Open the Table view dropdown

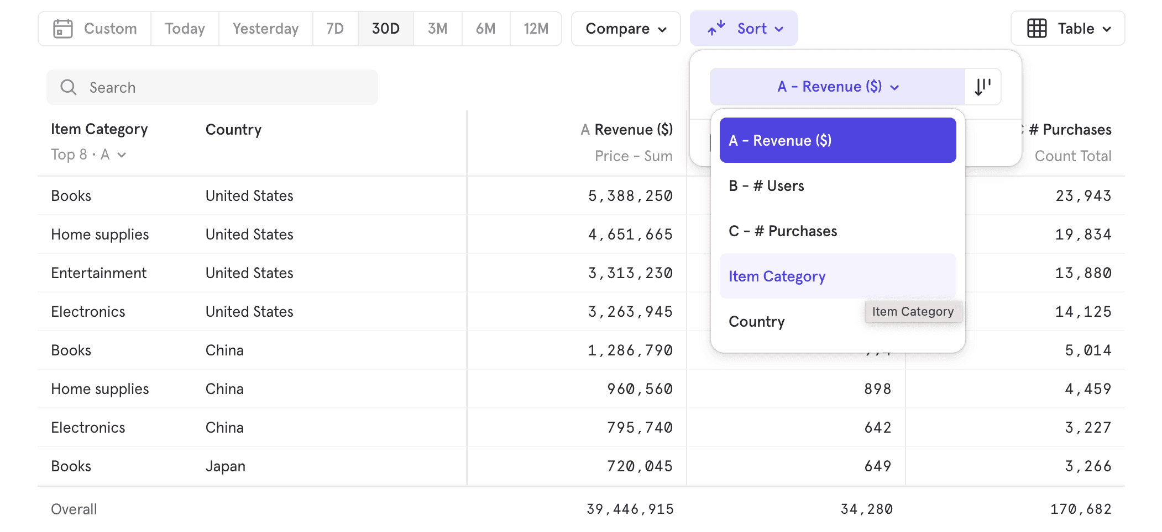tap(1067, 29)
